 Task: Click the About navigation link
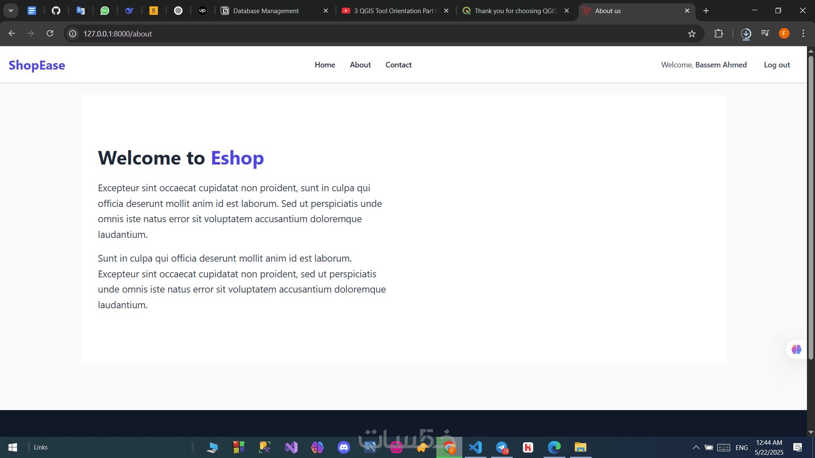click(360, 65)
